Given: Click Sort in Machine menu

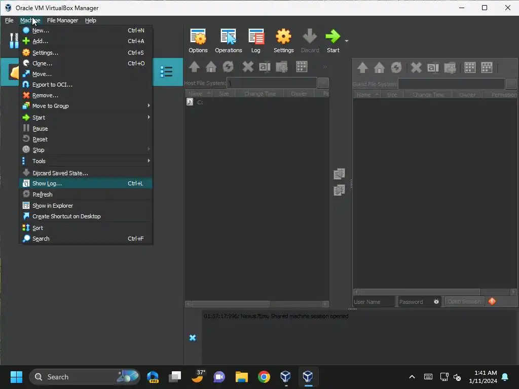Looking at the screenshot, I should [x=86, y=228].
